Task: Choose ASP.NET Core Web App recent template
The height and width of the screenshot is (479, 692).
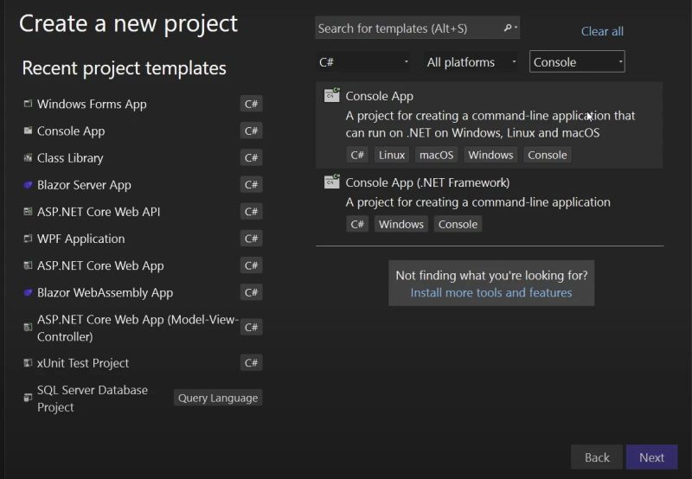Action: pos(143,265)
